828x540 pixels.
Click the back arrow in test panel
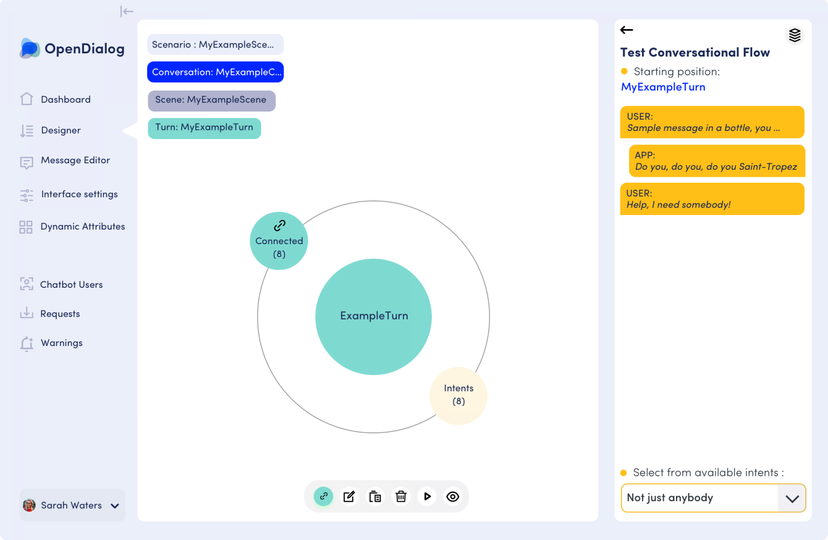[626, 30]
